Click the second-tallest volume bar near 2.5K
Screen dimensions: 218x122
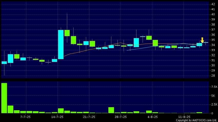[11, 109]
